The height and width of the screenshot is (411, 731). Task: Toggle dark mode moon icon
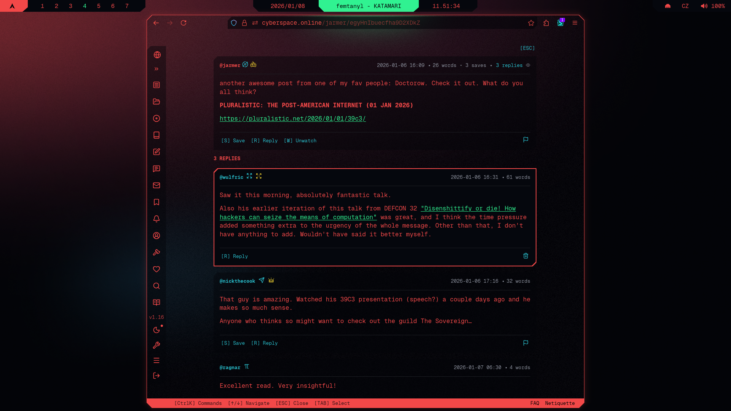156,330
